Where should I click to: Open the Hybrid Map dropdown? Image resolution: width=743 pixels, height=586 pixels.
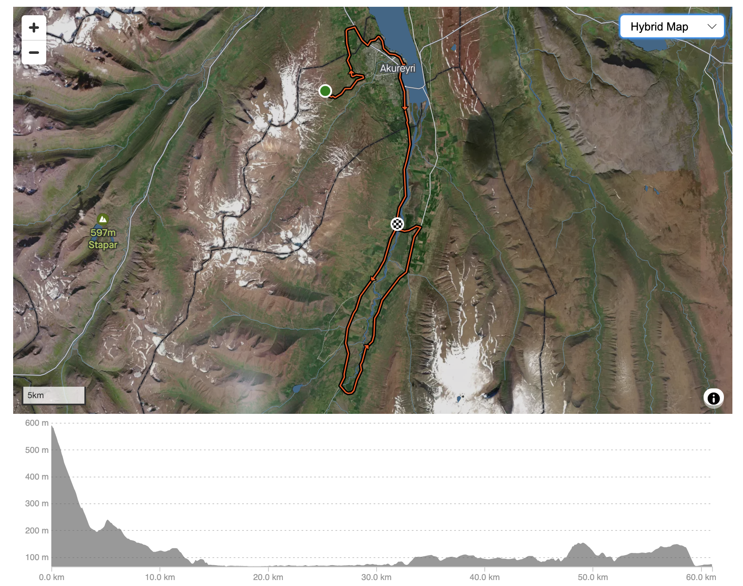[672, 27]
